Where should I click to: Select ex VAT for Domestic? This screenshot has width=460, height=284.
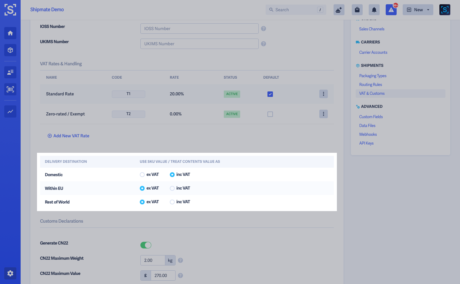[142, 175]
